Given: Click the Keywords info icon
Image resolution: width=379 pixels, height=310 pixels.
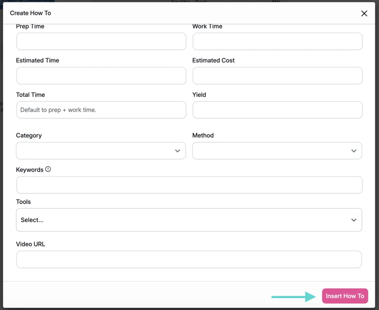Looking at the screenshot, I should click(48, 169).
